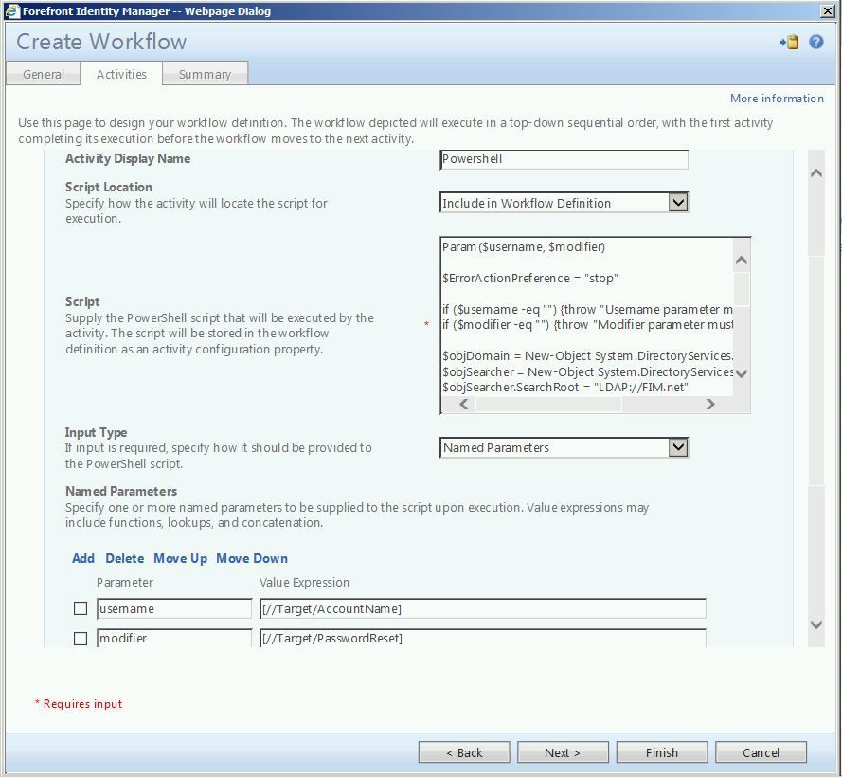
Task: Switch to the Summary tab
Action: coord(206,74)
